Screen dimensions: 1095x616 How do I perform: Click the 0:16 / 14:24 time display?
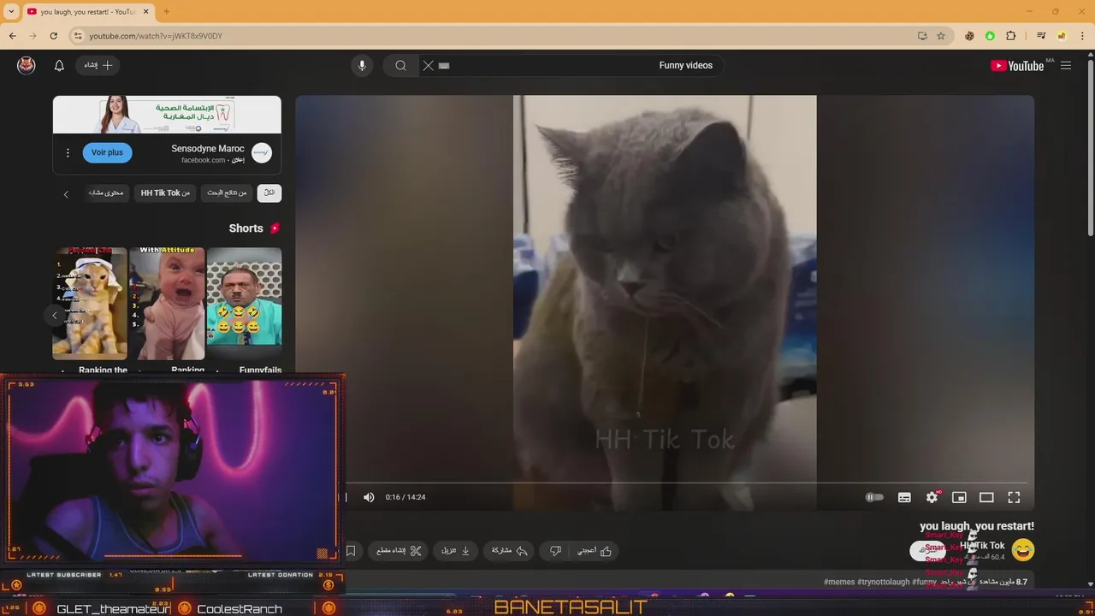[x=405, y=497]
